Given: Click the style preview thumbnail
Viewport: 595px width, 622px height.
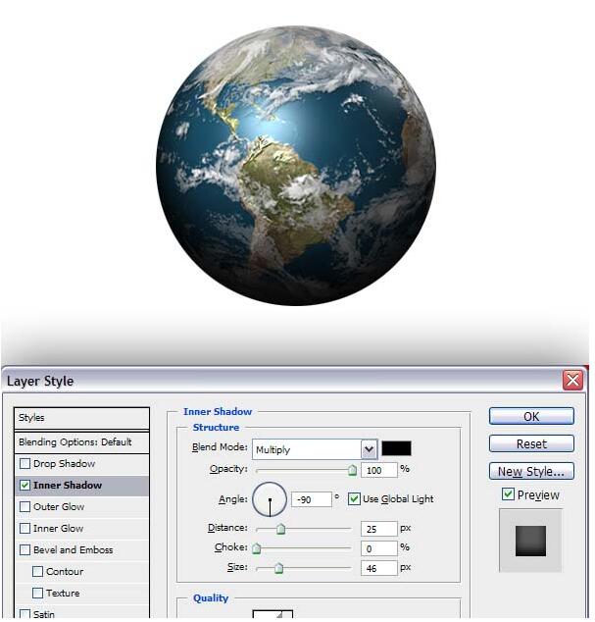Looking at the screenshot, I should pyautogui.click(x=530, y=541).
